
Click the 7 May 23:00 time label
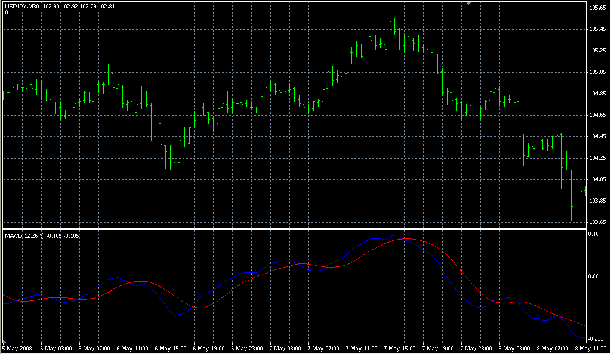pos(476,348)
